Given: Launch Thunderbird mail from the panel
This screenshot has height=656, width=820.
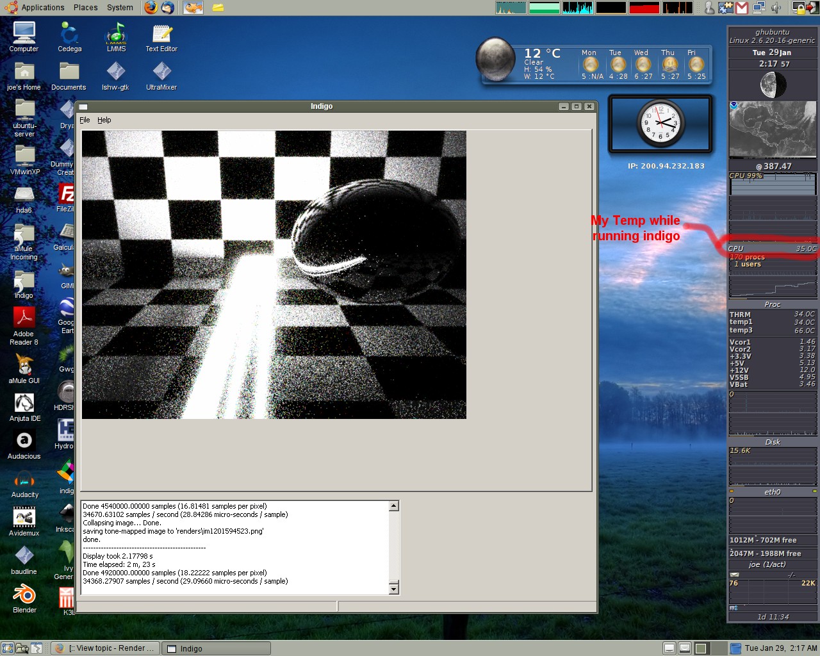Looking at the screenshot, I should point(168,8).
